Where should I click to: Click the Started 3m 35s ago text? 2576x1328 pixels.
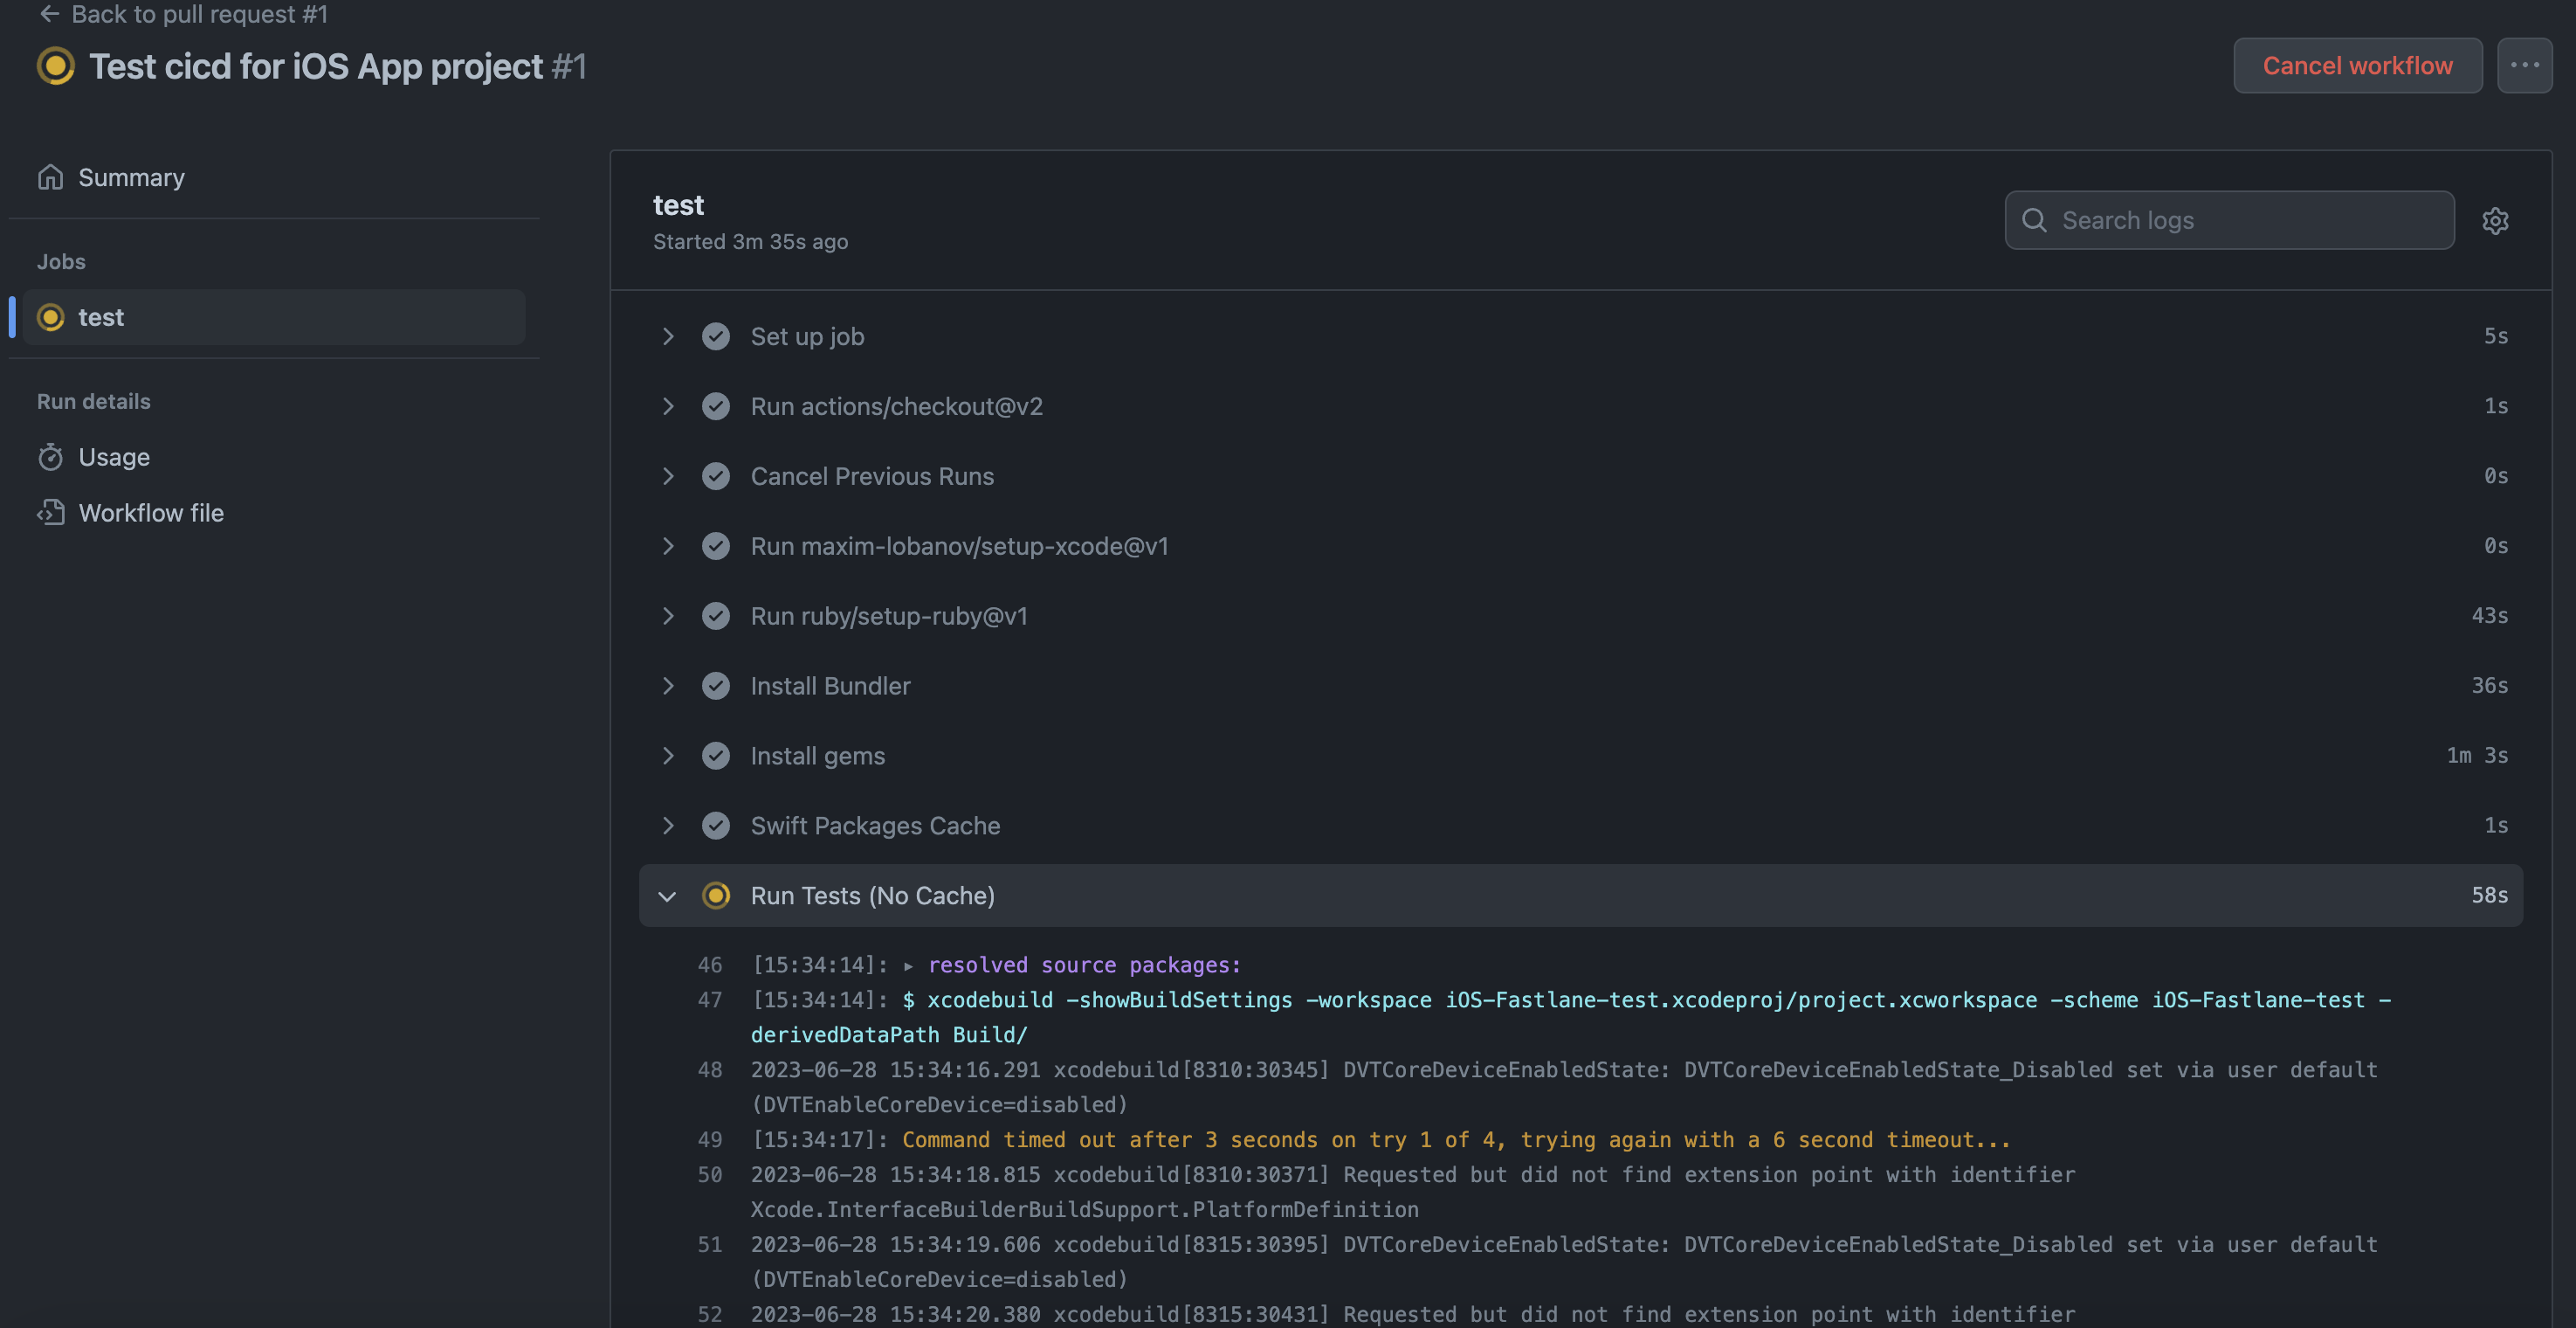click(750, 241)
